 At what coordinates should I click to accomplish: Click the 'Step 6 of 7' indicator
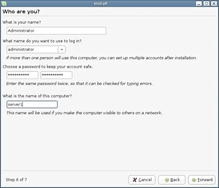click(16, 180)
